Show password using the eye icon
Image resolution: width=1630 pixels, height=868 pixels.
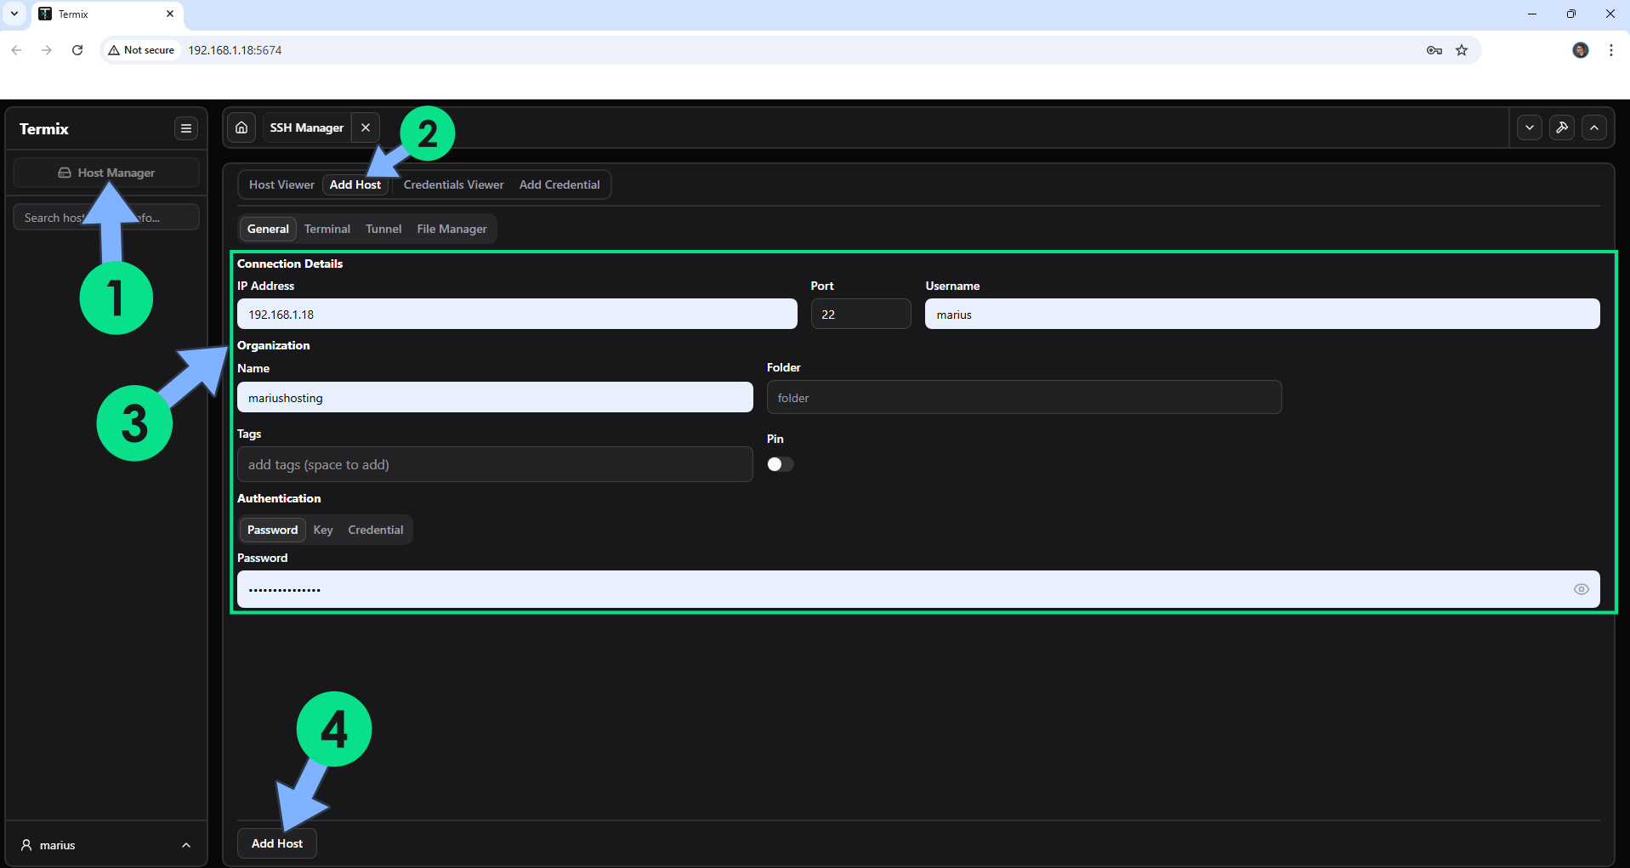[x=1581, y=589]
